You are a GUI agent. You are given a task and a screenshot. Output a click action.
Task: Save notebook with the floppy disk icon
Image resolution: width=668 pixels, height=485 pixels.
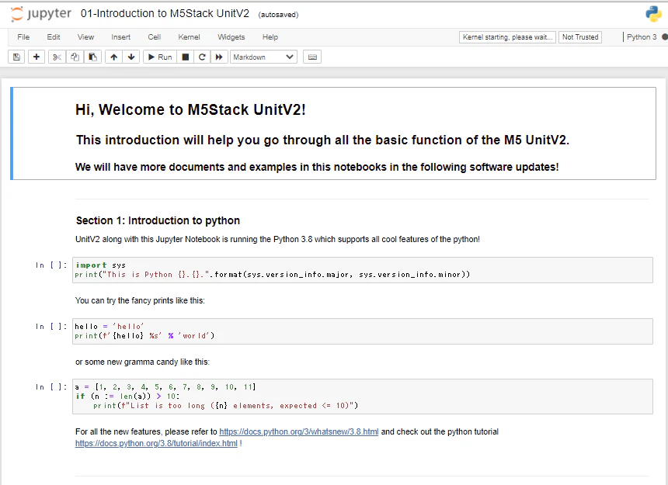click(x=16, y=57)
